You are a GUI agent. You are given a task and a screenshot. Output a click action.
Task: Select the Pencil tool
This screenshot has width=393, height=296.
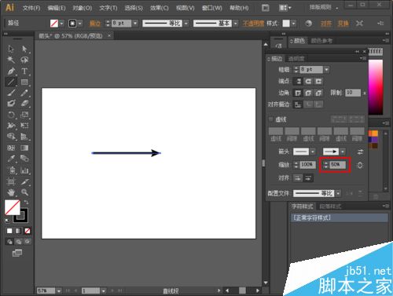point(24,93)
